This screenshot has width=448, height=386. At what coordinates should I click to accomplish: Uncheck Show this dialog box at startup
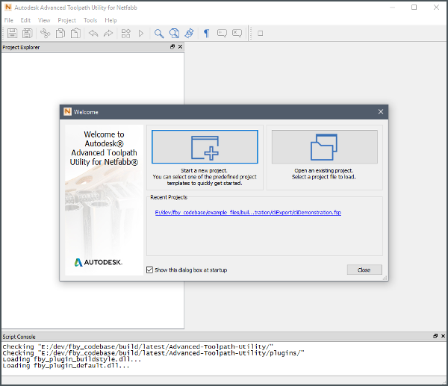(x=149, y=270)
